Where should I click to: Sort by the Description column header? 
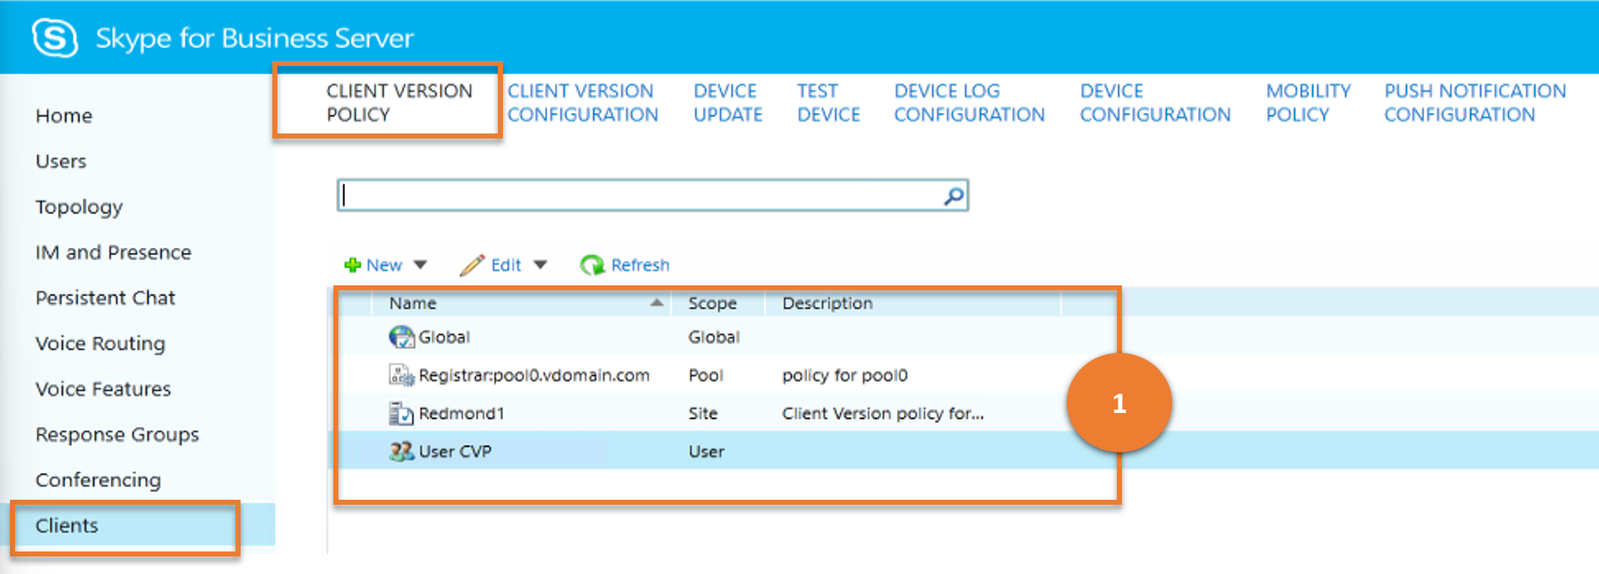[827, 304]
